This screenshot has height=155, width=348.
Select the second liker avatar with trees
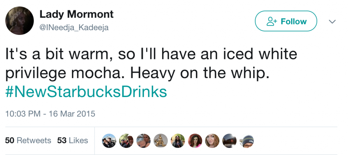click(x=126, y=141)
